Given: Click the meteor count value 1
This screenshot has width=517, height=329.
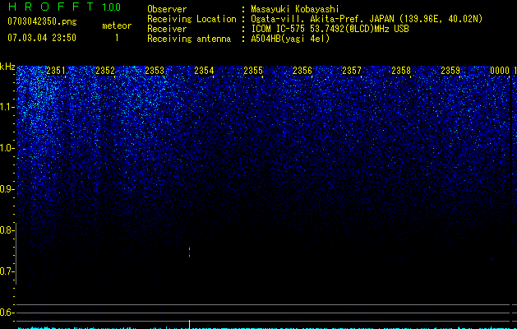Looking at the screenshot, I should point(117,38).
